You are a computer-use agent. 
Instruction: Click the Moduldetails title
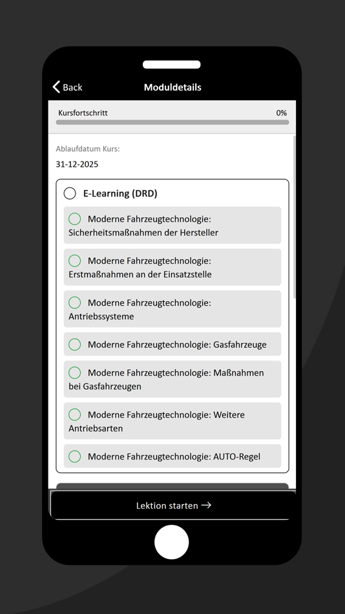point(172,87)
